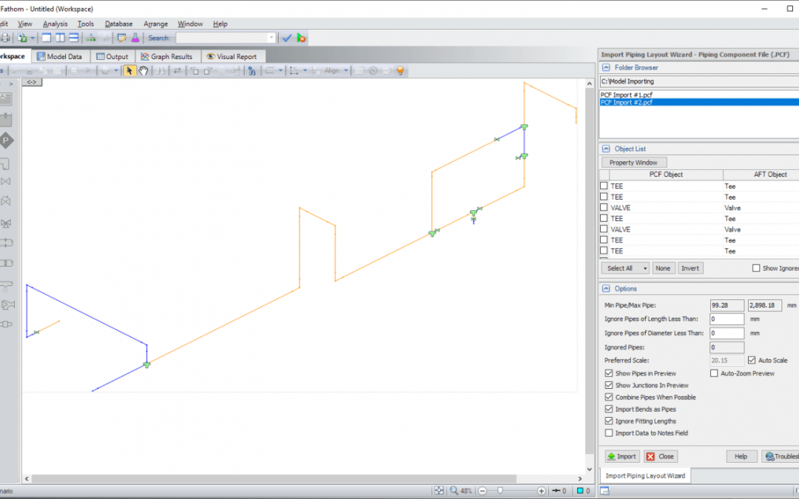Open the Analysis menu
The height and width of the screenshot is (499, 799).
click(x=55, y=24)
